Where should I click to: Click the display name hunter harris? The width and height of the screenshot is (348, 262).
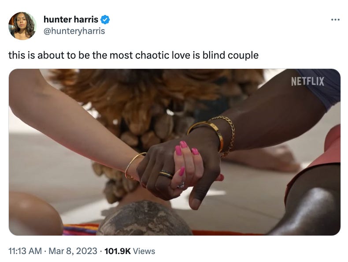tap(71, 19)
